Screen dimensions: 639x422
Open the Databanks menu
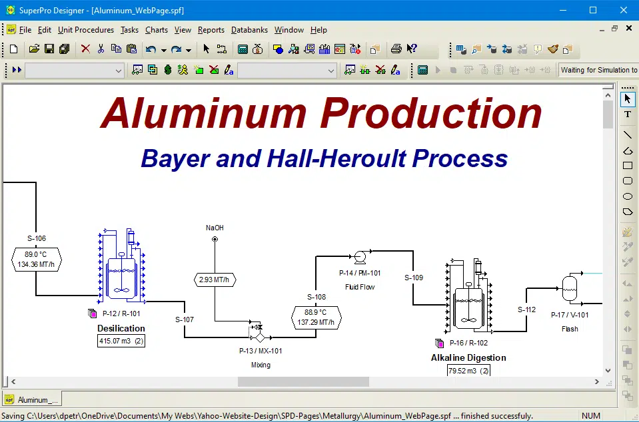tap(249, 30)
